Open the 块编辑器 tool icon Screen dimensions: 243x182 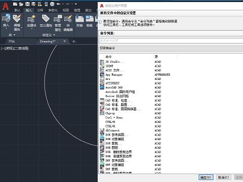click(68, 19)
